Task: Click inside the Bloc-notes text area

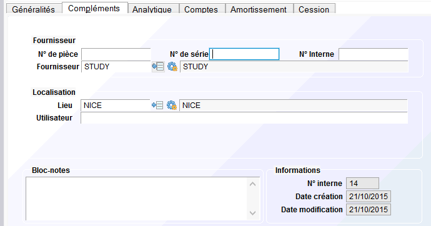Action: (136, 199)
